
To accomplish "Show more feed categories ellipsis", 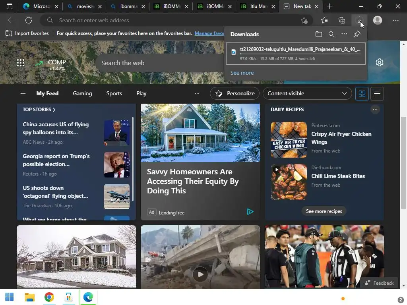I will click(197, 94).
